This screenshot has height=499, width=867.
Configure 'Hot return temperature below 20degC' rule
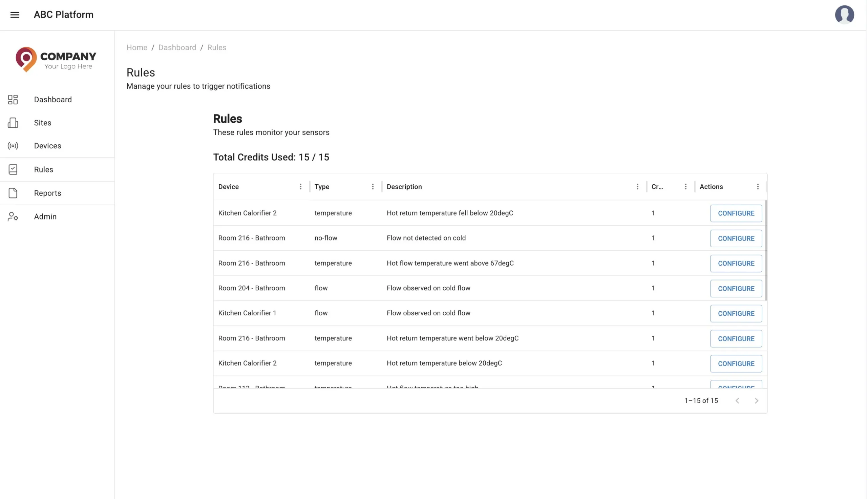click(x=736, y=363)
